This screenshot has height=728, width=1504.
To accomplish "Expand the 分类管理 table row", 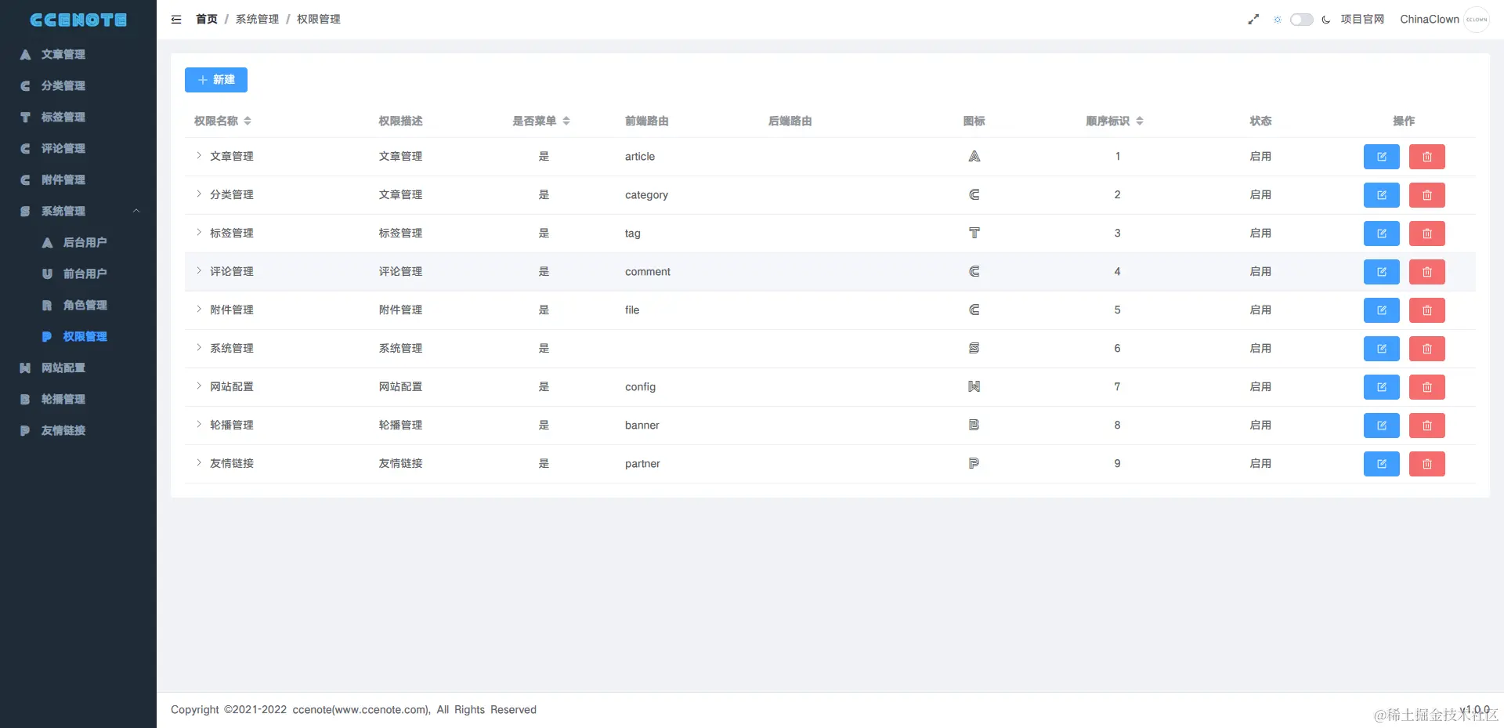I will click(199, 194).
